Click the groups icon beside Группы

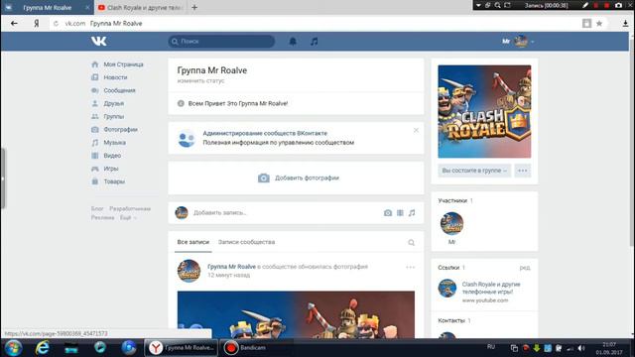point(95,116)
